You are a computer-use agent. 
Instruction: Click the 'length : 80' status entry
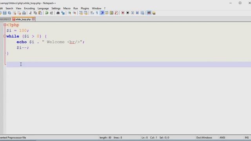point(105,137)
